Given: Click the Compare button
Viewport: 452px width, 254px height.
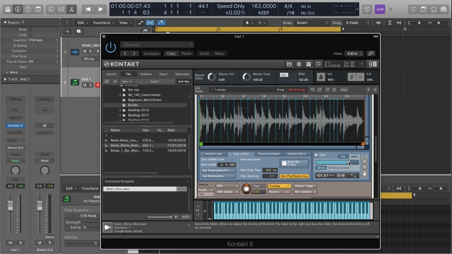Looking at the screenshot, I should pyautogui.click(x=151, y=54).
